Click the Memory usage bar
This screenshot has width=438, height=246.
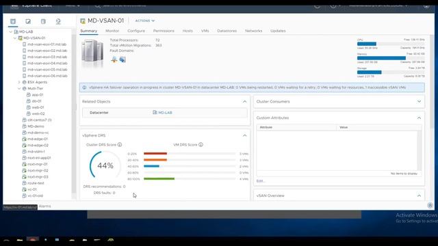[x=391, y=58]
